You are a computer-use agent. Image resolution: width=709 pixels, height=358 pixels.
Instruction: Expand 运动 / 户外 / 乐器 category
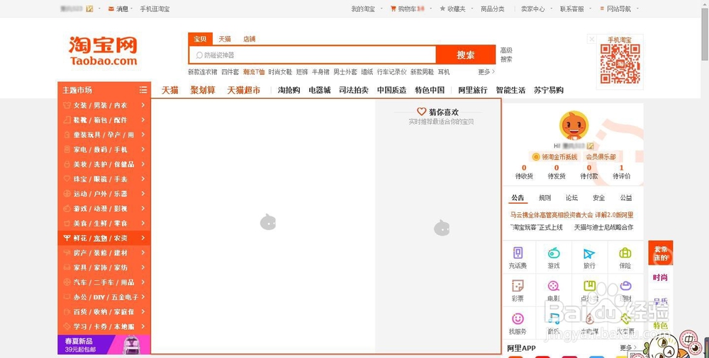pyautogui.click(x=104, y=194)
